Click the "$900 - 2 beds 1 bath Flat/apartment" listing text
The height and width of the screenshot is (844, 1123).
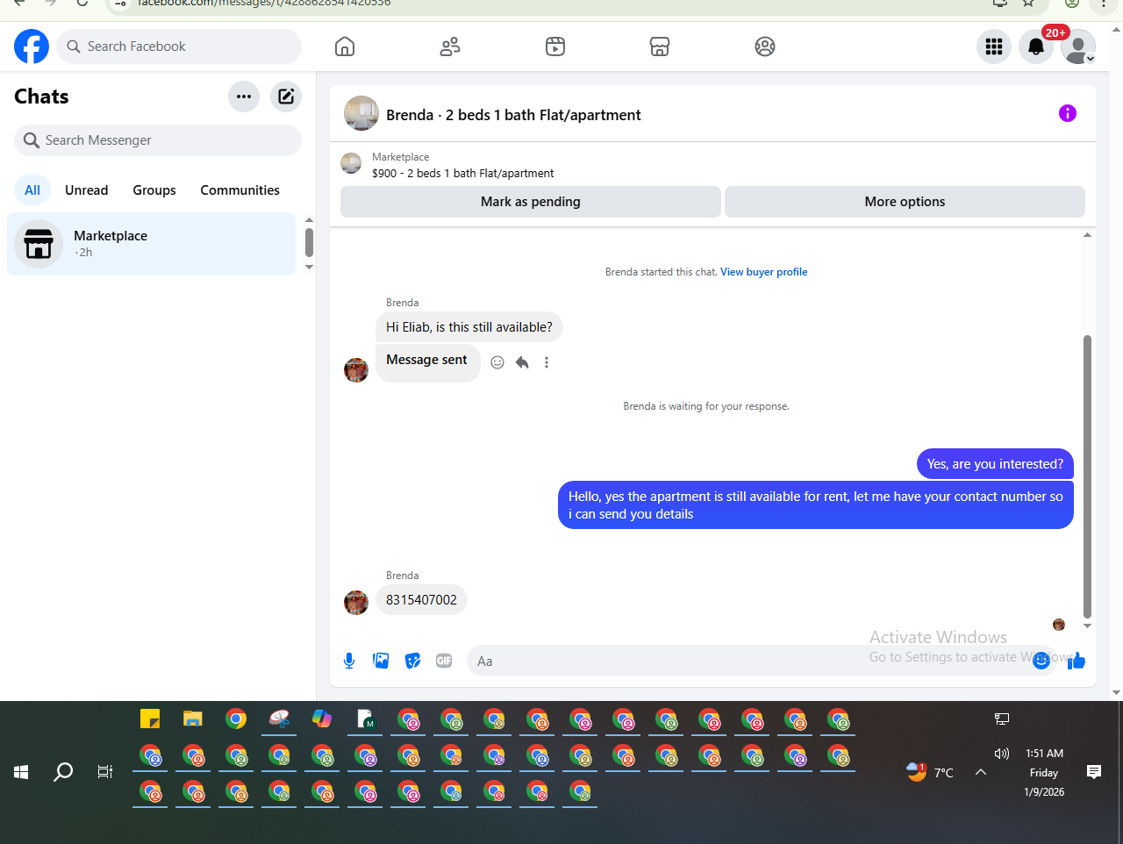(x=463, y=174)
